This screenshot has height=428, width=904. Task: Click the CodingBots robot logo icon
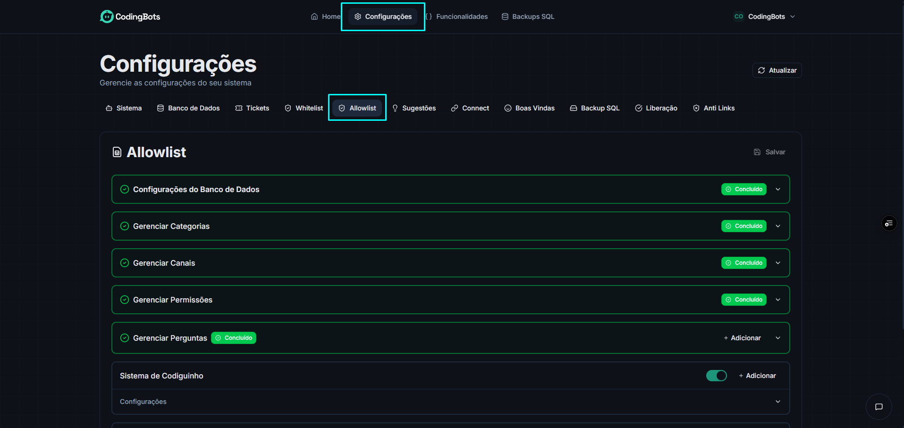[x=107, y=17]
